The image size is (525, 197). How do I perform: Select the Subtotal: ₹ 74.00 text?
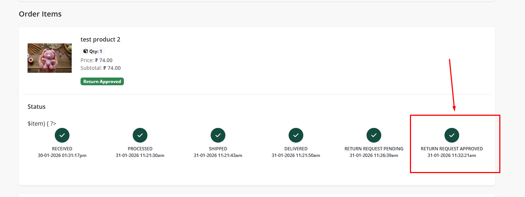tap(101, 68)
